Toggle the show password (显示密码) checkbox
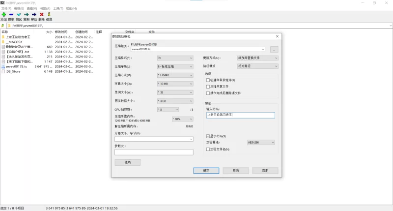Viewport: 393px width, 211px height. tap(208, 136)
